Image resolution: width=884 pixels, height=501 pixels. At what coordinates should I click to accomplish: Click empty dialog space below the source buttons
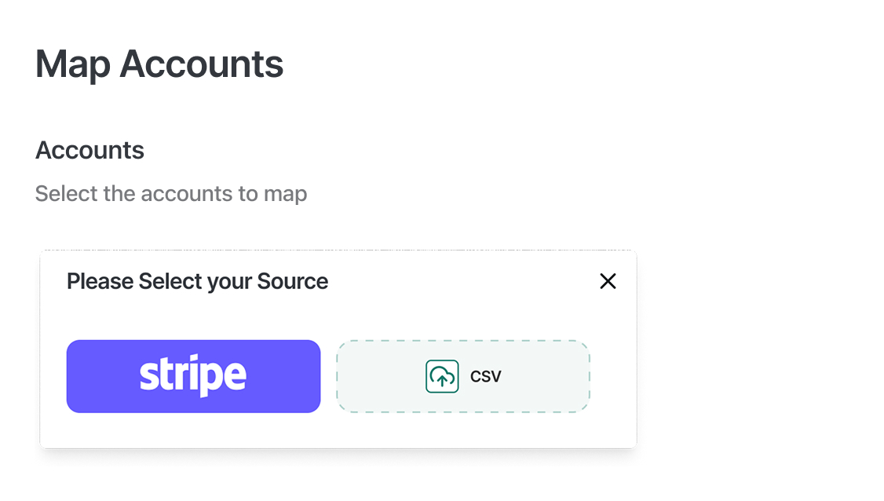tap(338, 431)
